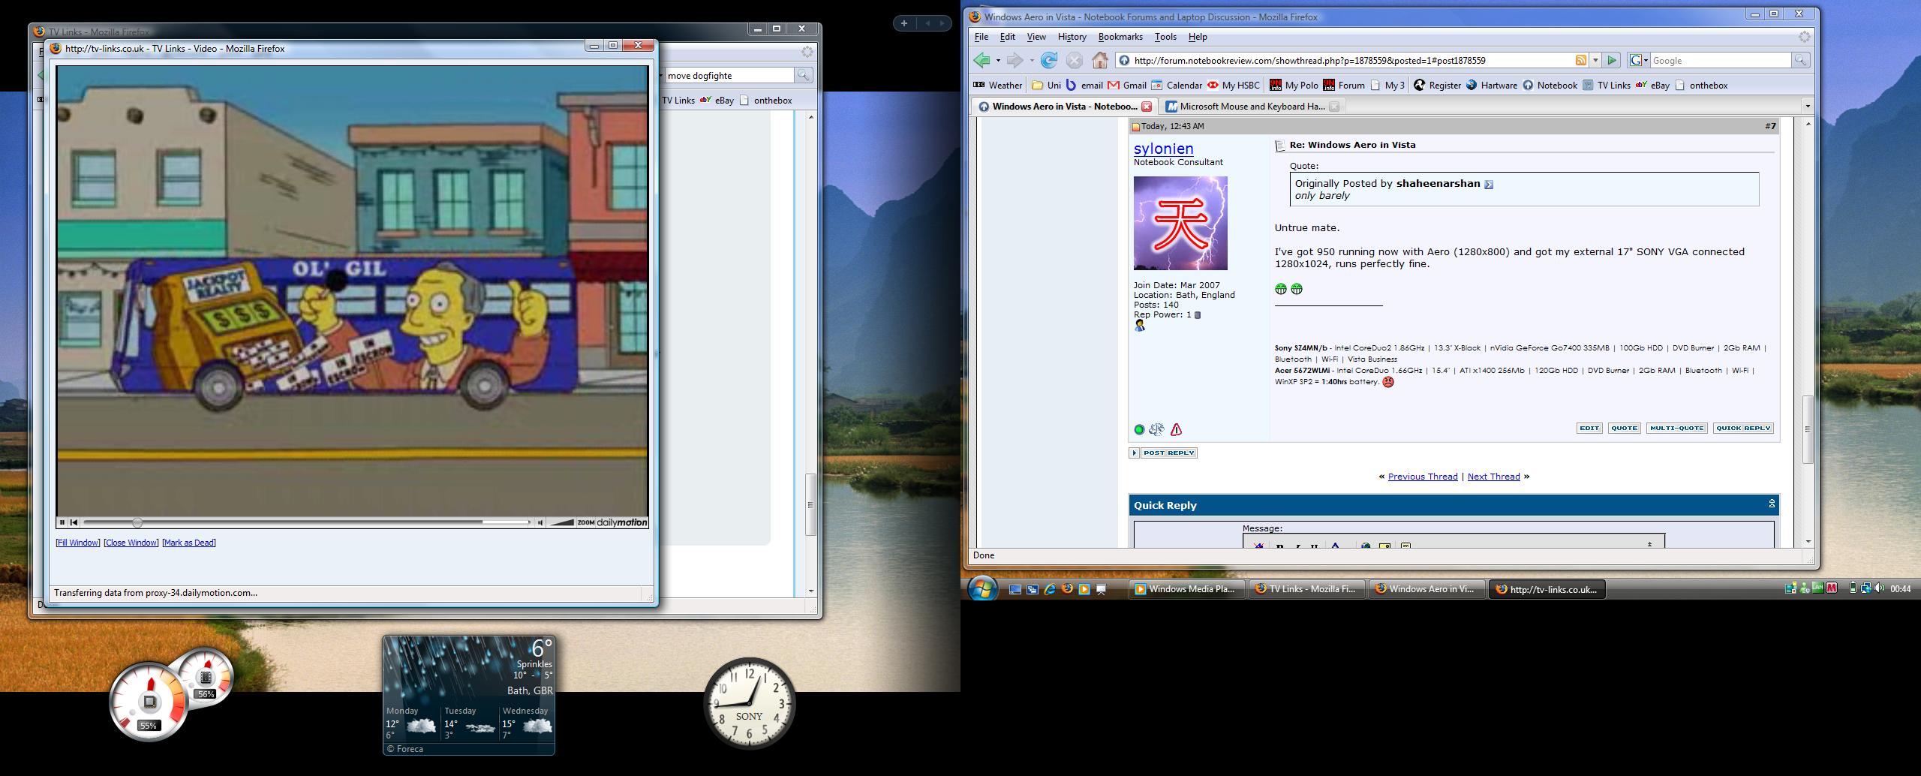
Task: Click the green Go arrow
Action: pyautogui.click(x=1612, y=60)
